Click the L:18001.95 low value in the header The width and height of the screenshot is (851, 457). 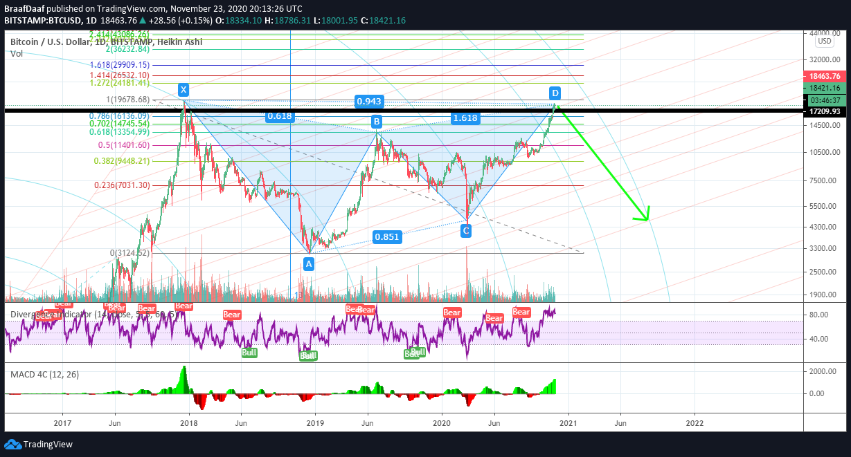coord(337,21)
